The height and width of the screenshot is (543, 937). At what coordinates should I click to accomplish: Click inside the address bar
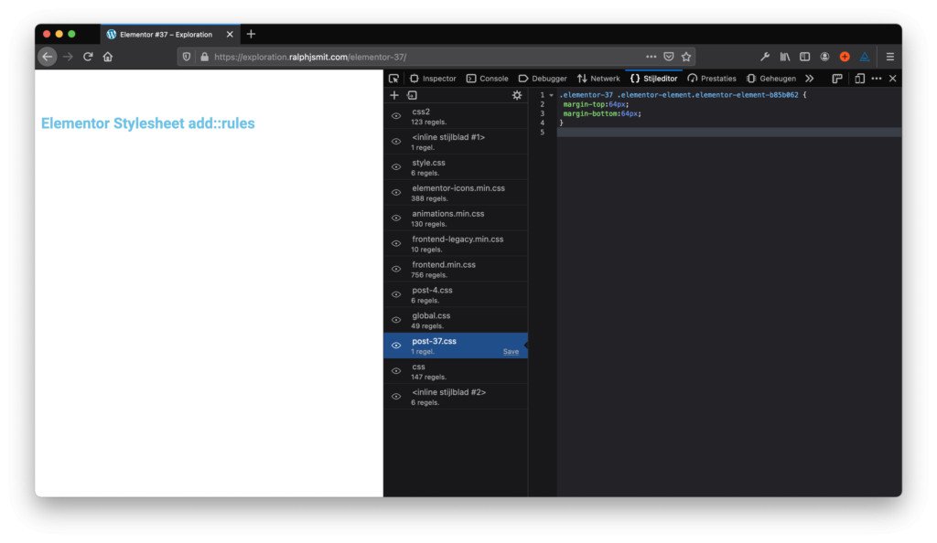pyautogui.click(x=366, y=56)
